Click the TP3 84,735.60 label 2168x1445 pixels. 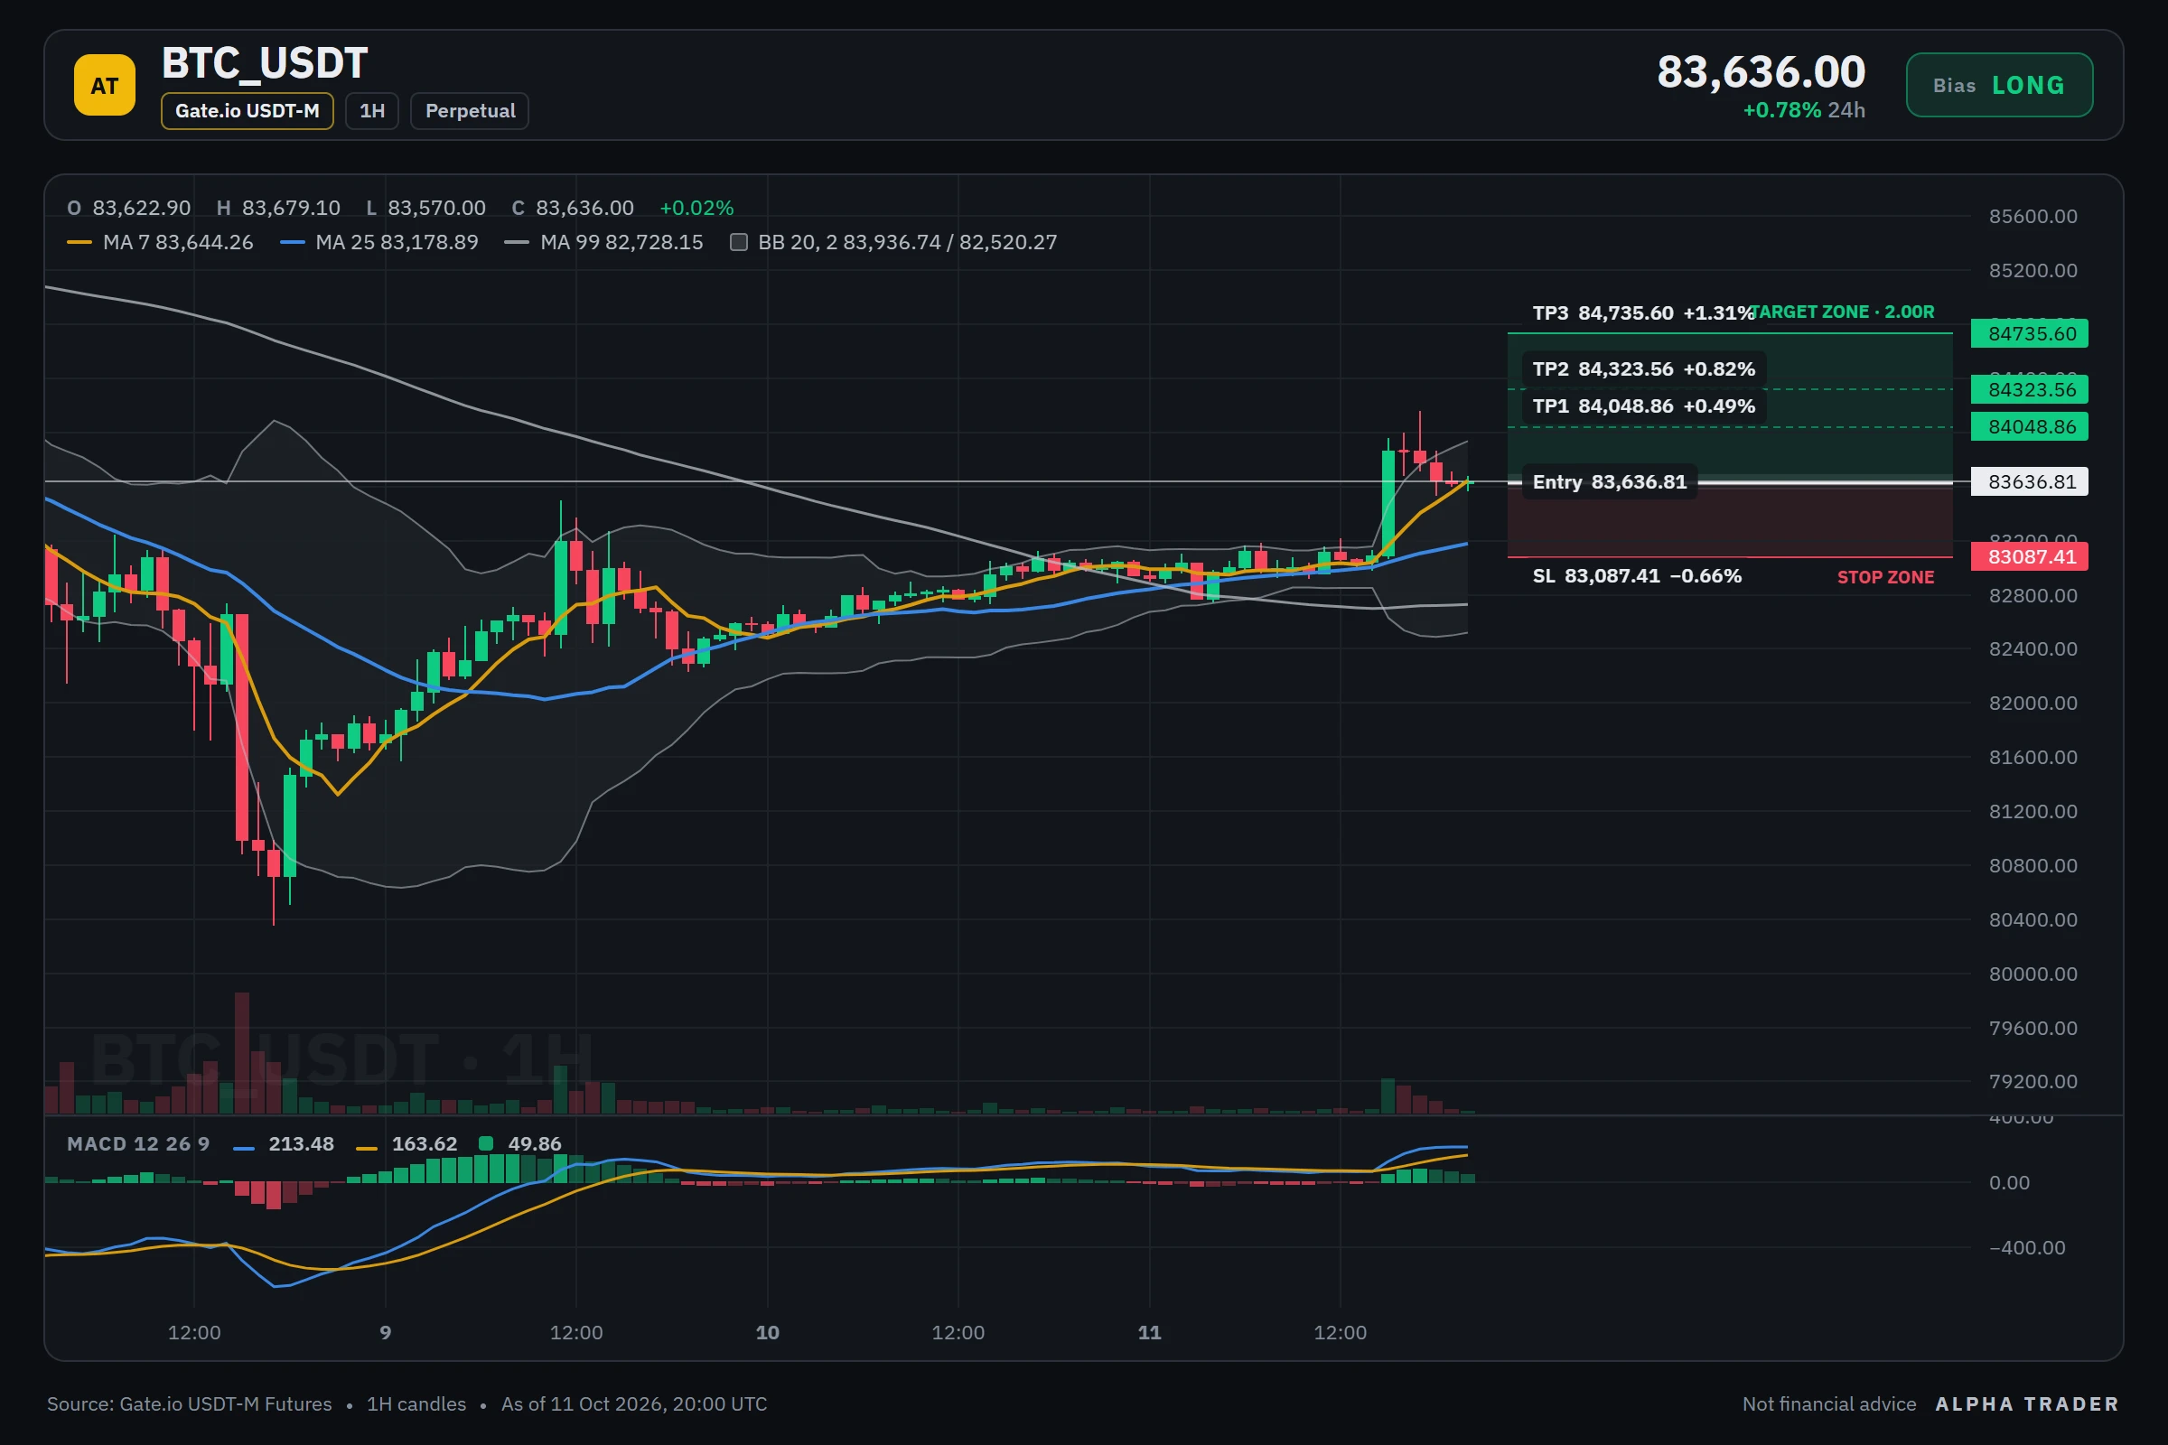point(1642,312)
